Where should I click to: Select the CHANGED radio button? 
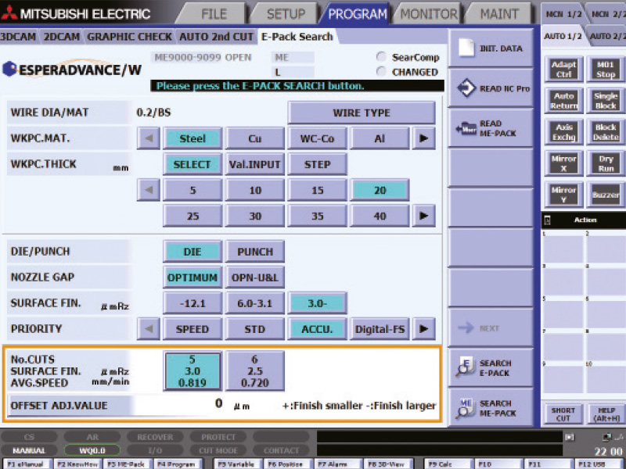pyautogui.click(x=381, y=72)
